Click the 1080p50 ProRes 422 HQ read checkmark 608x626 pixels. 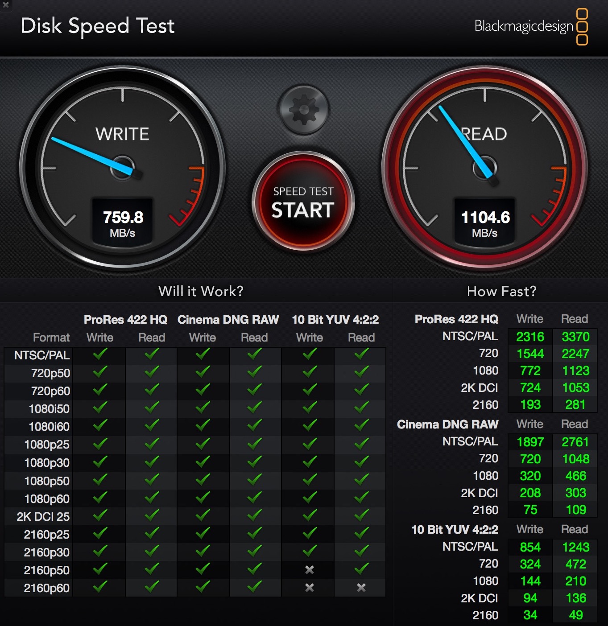click(152, 479)
